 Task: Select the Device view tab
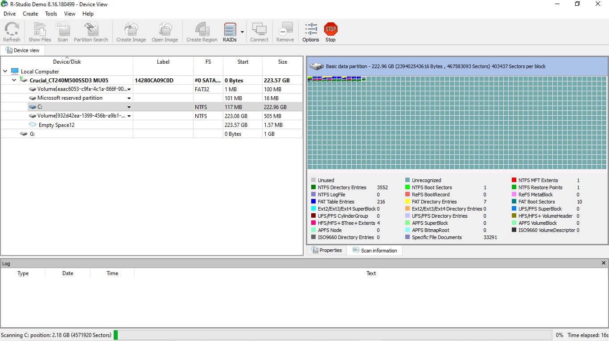(22, 50)
